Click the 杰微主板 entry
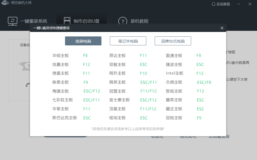The height and width of the screenshot is (160, 257). coord(174,82)
